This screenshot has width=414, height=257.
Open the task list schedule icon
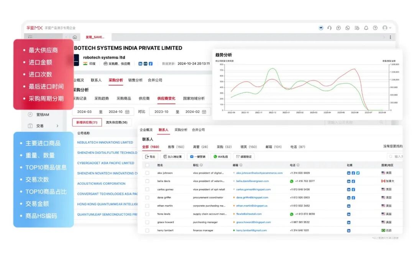[357, 28]
